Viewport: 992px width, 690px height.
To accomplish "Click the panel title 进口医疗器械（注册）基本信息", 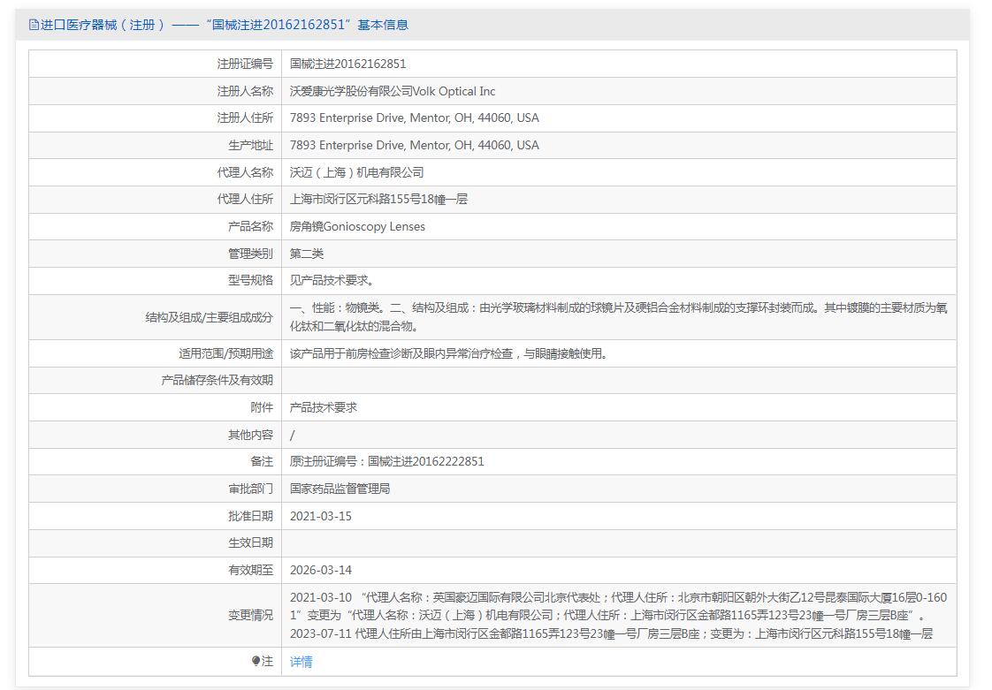I will [224, 25].
